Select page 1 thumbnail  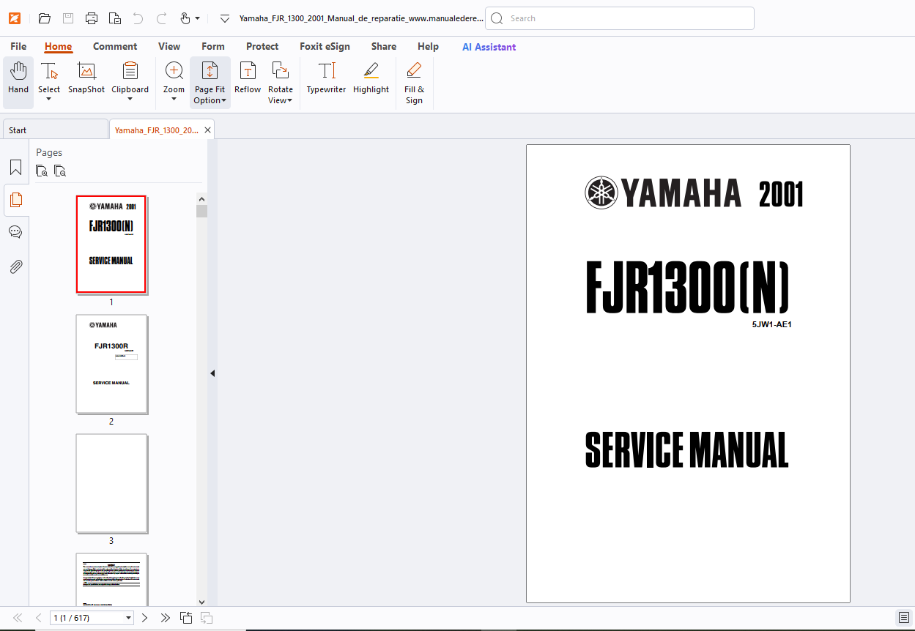(111, 244)
